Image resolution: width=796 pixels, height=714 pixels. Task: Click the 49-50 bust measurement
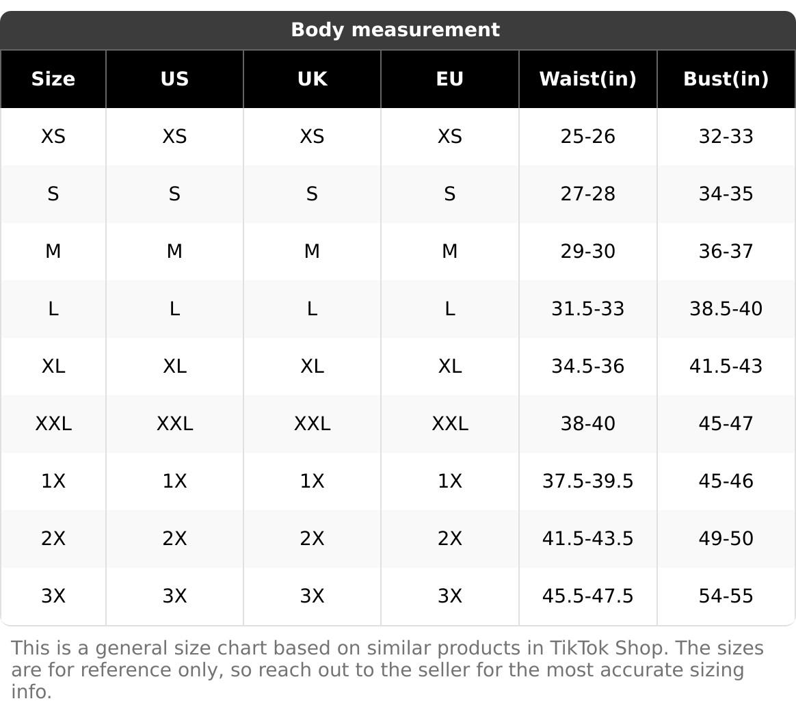(x=726, y=539)
